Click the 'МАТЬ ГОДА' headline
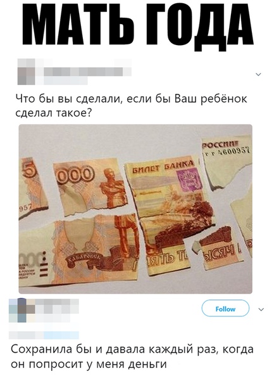The width and height of the screenshot is (274, 383). (138, 24)
